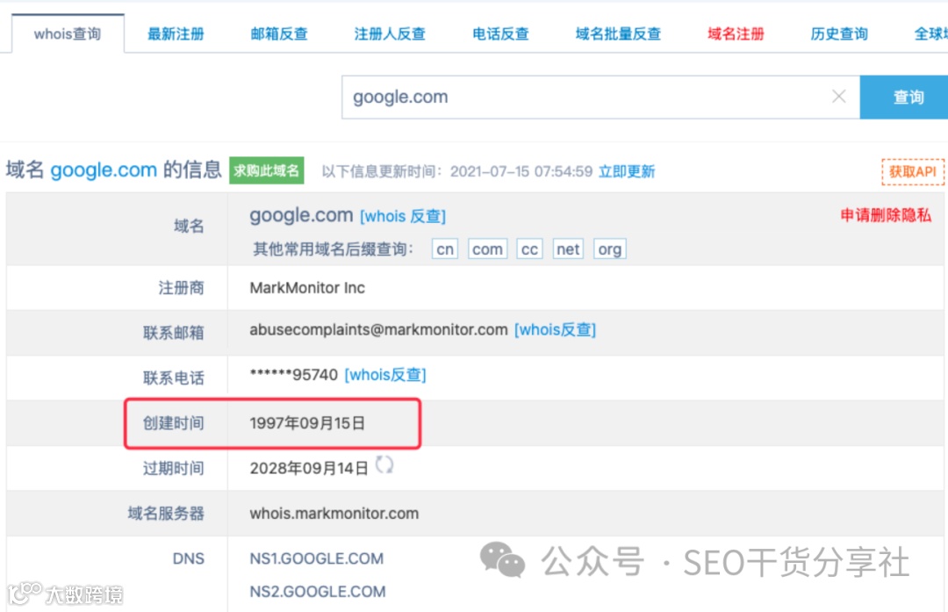Open the NS2.GOOGLE.COM DNS link
The width and height of the screenshot is (948, 612).
click(x=318, y=592)
